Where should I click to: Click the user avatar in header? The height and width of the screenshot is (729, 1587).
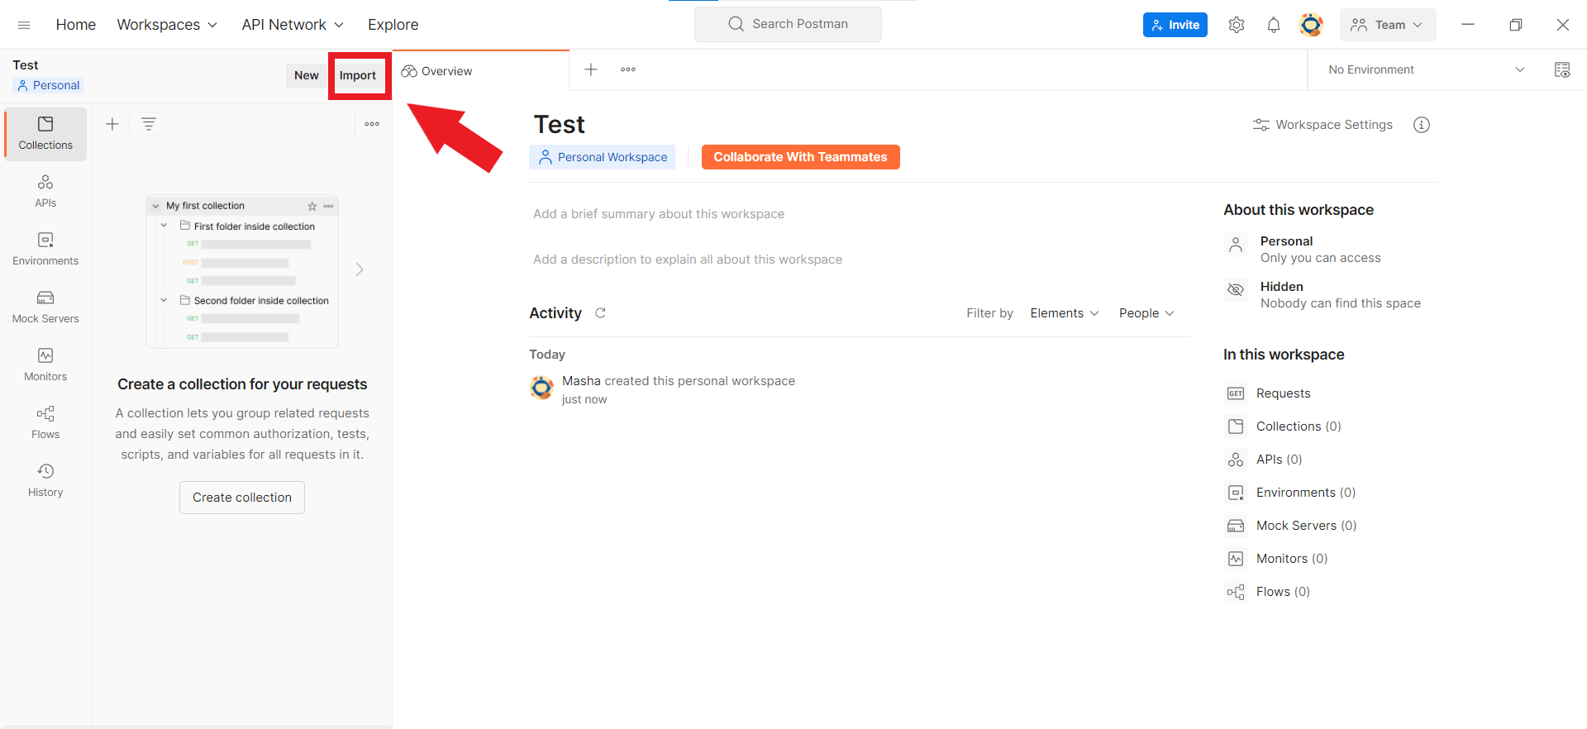pyautogui.click(x=1311, y=25)
